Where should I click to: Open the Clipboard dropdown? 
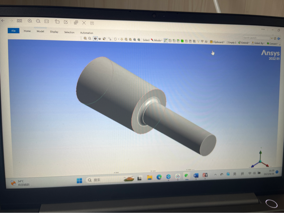click(217, 42)
